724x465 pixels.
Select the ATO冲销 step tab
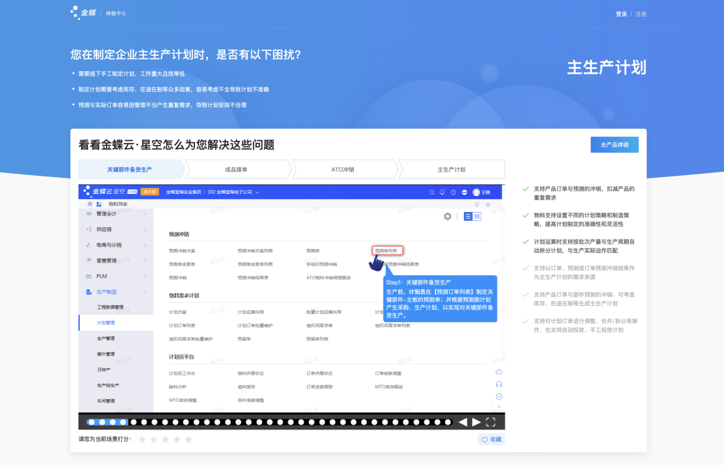(343, 170)
